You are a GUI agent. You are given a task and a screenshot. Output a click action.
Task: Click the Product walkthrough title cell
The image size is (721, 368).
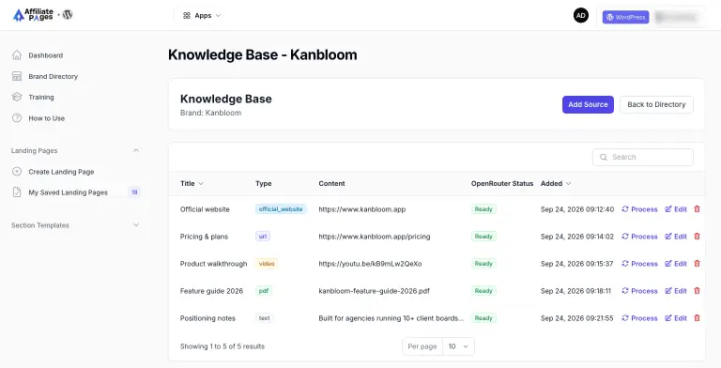(213, 264)
